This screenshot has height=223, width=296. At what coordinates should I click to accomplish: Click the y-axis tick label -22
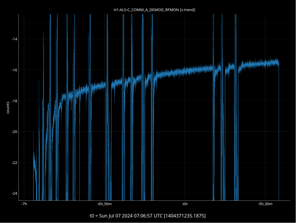(14, 163)
